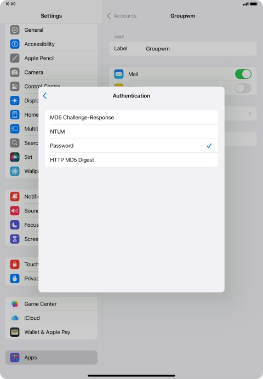Select Password authentication option
Screen dimensions: 263x379
131,146
